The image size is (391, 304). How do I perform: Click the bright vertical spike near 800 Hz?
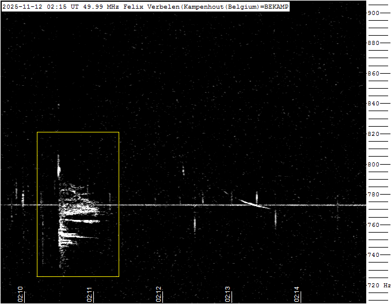pyautogui.click(x=58, y=168)
